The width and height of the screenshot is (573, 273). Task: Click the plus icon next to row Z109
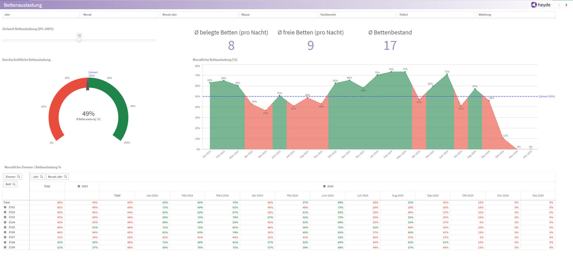[x=5, y=247]
